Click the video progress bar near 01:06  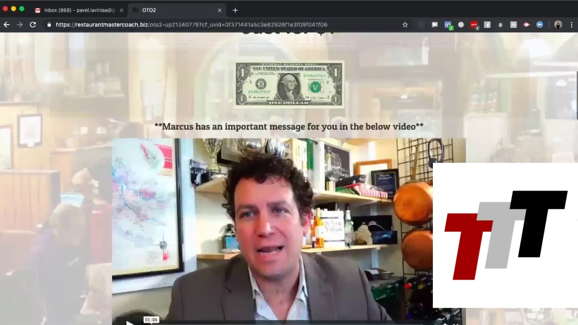pyautogui.click(x=151, y=324)
